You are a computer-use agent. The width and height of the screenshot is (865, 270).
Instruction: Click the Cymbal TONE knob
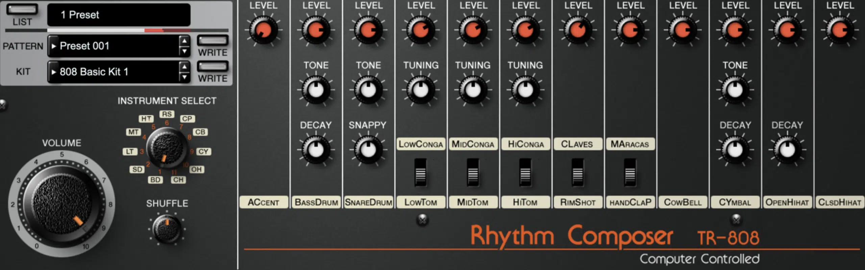(735, 90)
